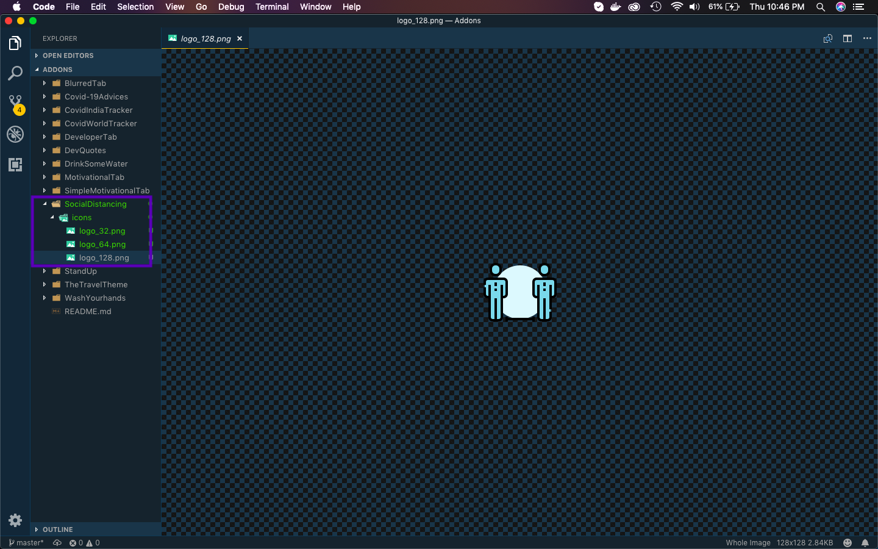Click the synchronize changes cloud icon

57,543
